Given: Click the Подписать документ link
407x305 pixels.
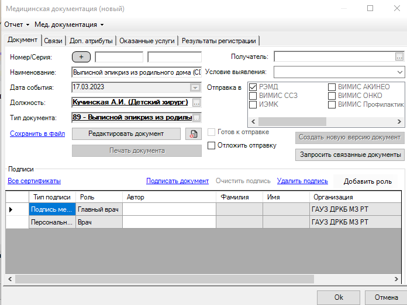Looking at the screenshot, I should (x=177, y=181).
